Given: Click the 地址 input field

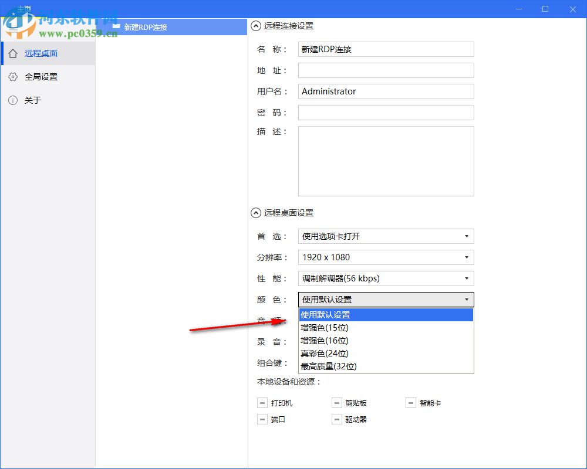Looking at the screenshot, I should [x=386, y=70].
